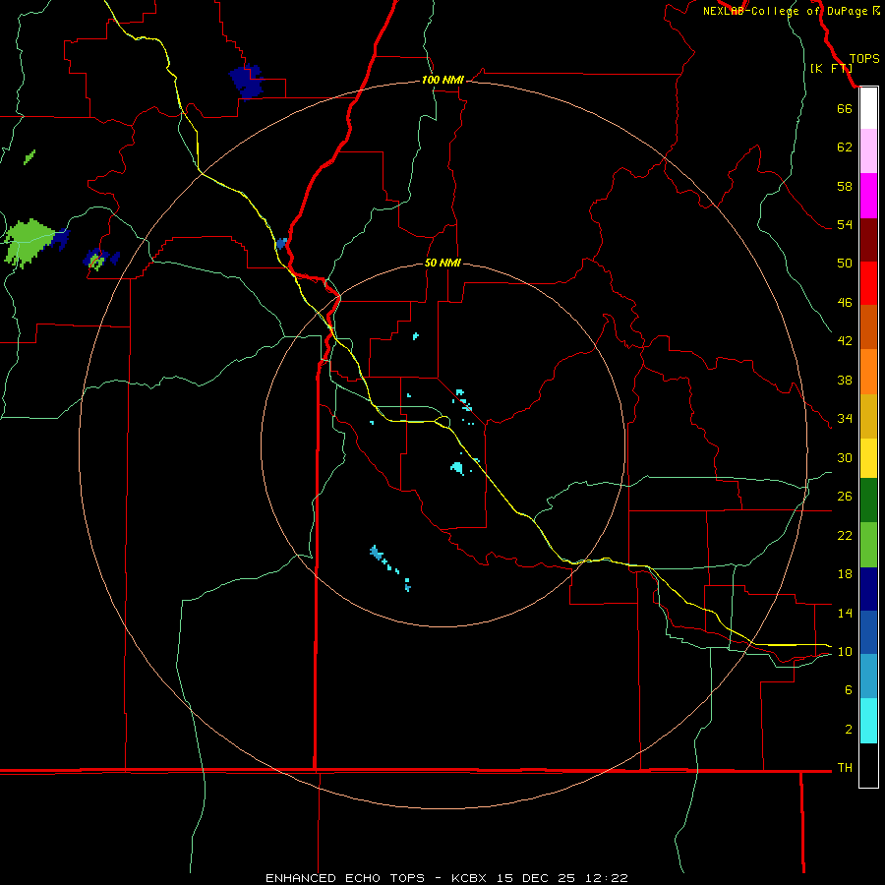Click the "30" legend value
885x885 pixels.
(845, 457)
